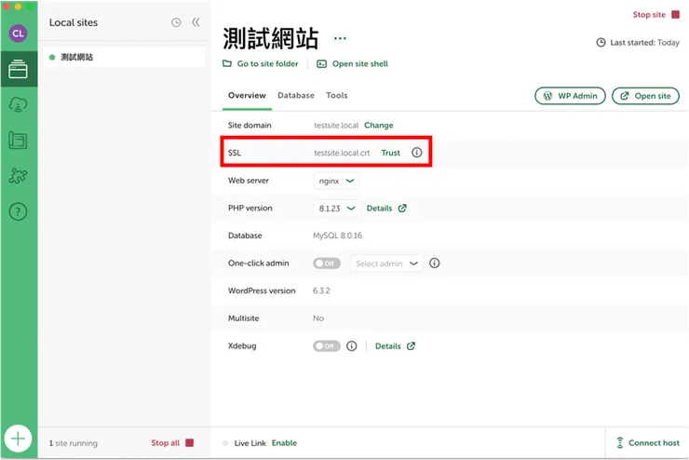689x460 pixels.
Task: Click the WordPress version 6.3.2 value
Action: point(321,291)
